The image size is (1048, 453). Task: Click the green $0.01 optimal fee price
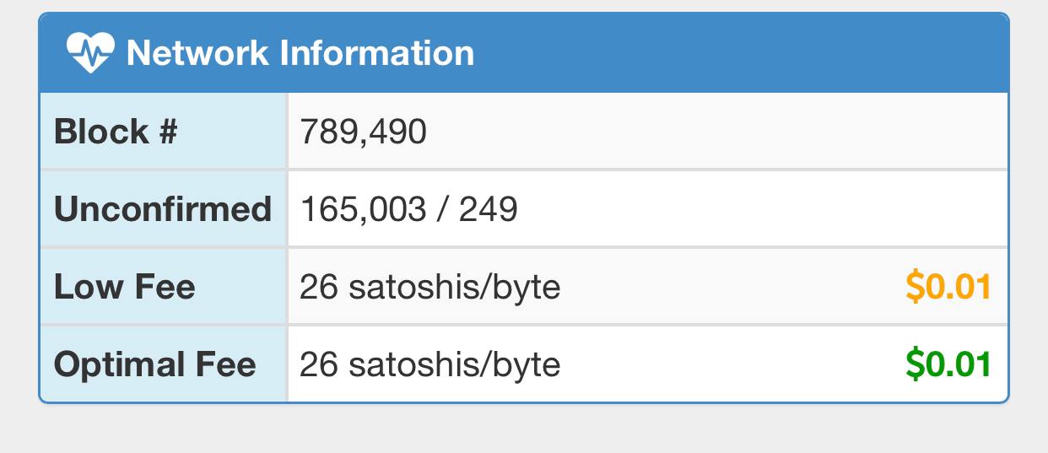(948, 365)
